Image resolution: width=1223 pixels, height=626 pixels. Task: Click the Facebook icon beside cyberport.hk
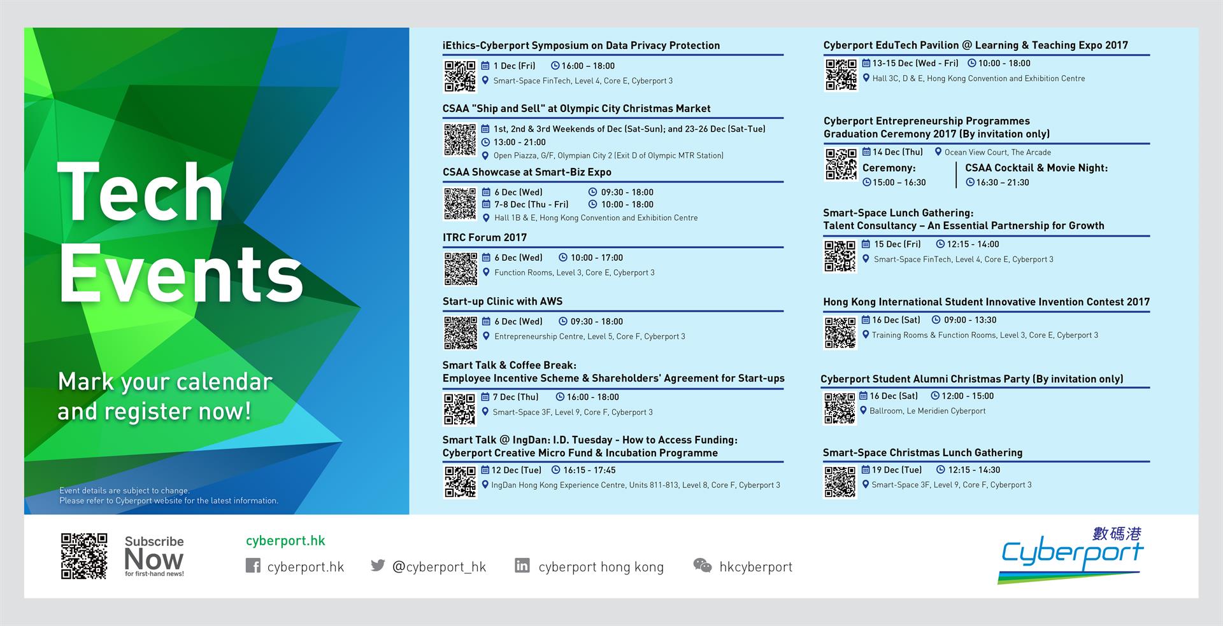pyautogui.click(x=253, y=566)
